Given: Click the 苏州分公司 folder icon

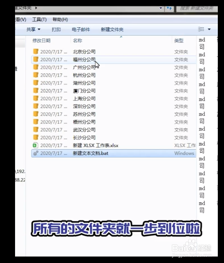Looking at the screenshot, I should pyautogui.click(x=35, y=114).
